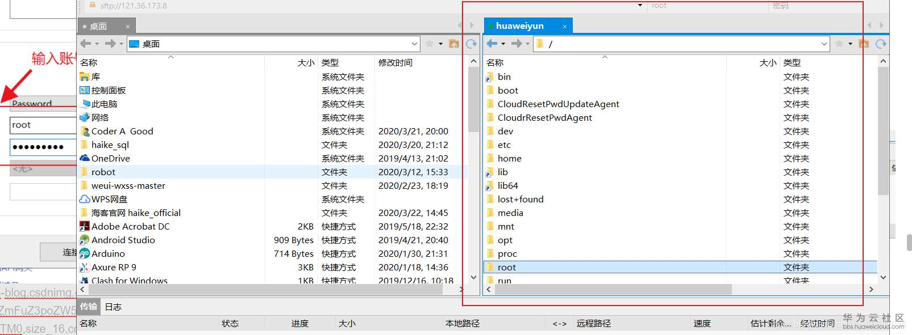Select Adobe Acrobat DC shortcut

click(124, 226)
